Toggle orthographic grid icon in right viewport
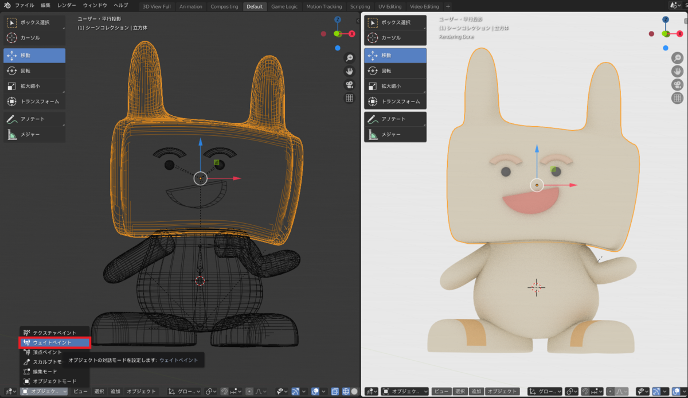 click(x=677, y=98)
